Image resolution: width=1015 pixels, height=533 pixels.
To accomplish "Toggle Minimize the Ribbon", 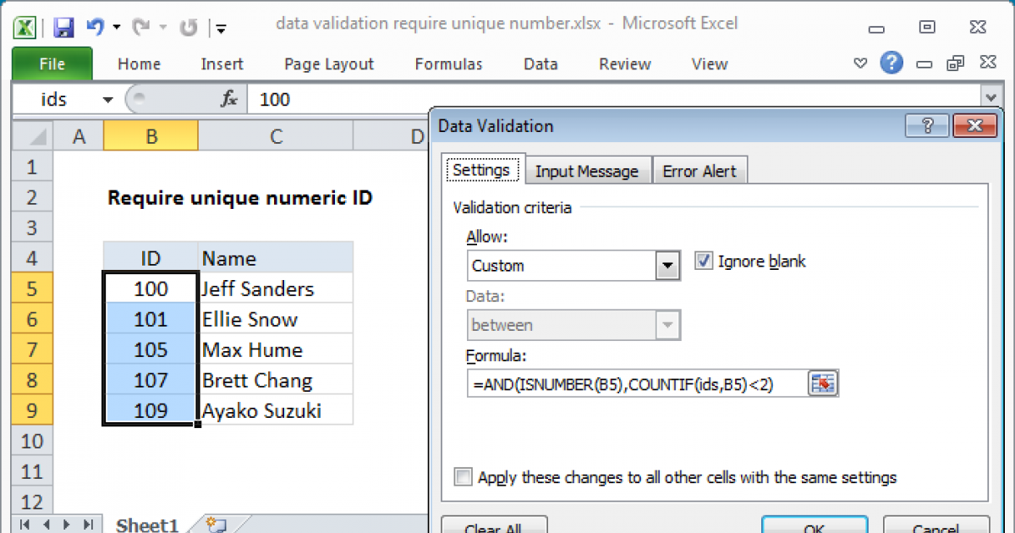I will (860, 63).
